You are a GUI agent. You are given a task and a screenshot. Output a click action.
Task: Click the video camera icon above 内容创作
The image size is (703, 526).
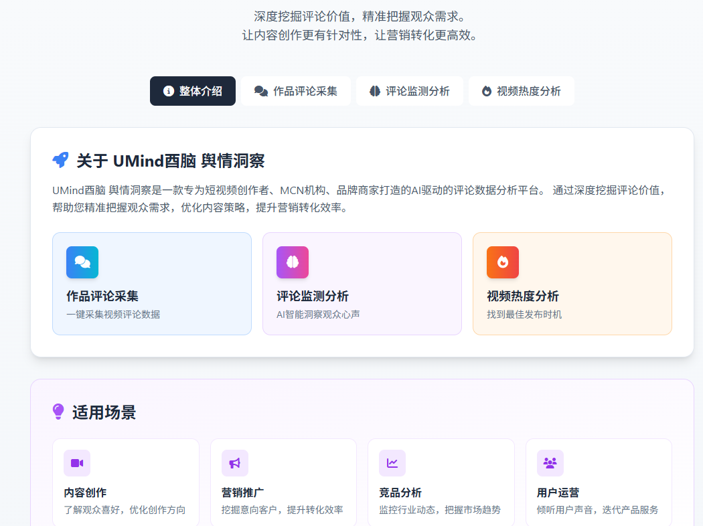tap(77, 463)
